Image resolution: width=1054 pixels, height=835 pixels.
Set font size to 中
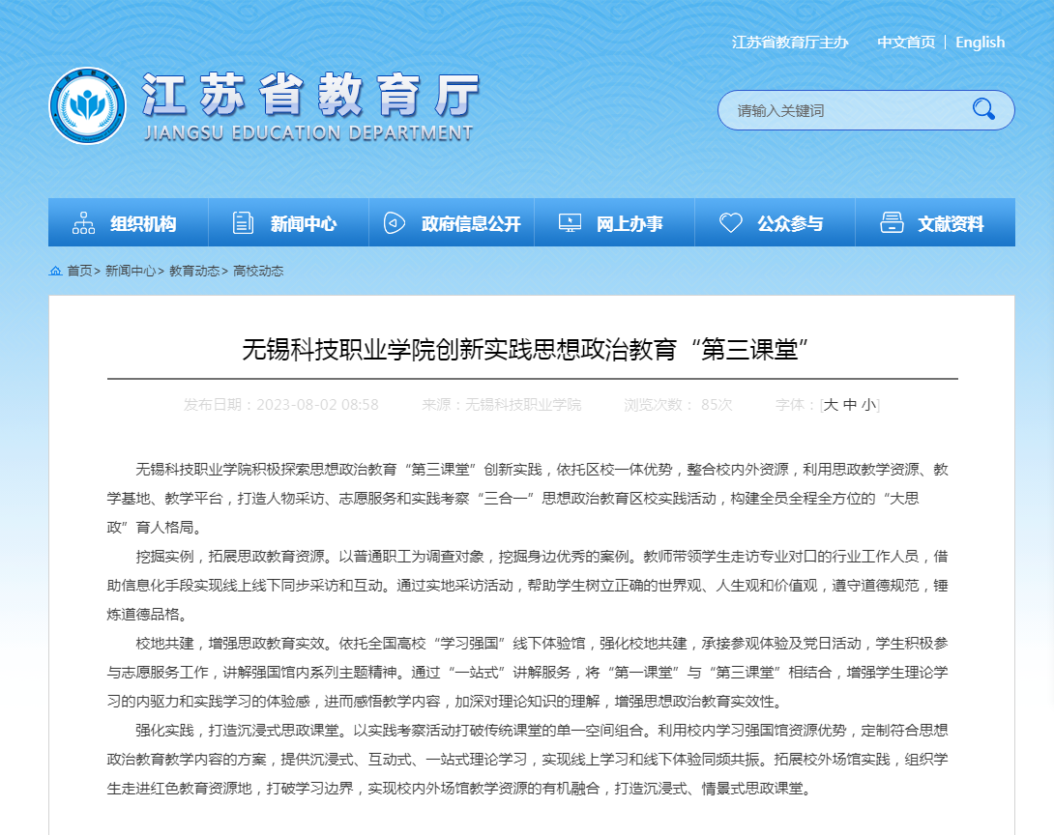coord(850,404)
